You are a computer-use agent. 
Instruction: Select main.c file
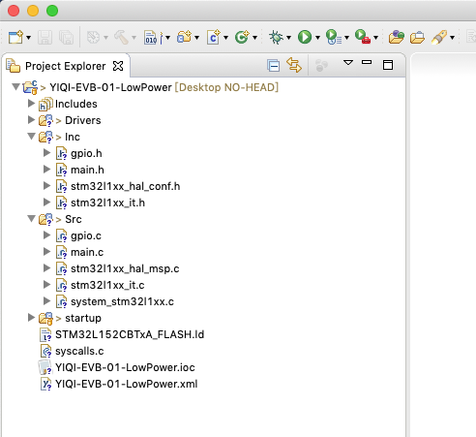[x=87, y=252]
